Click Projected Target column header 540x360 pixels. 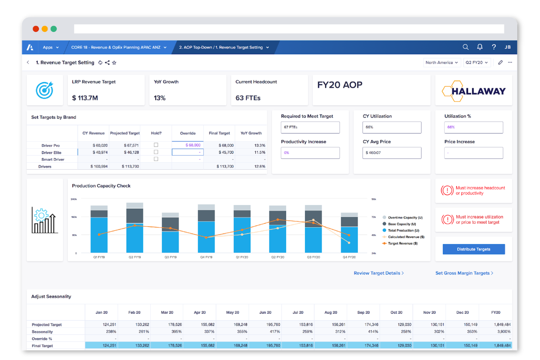click(125, 133)
